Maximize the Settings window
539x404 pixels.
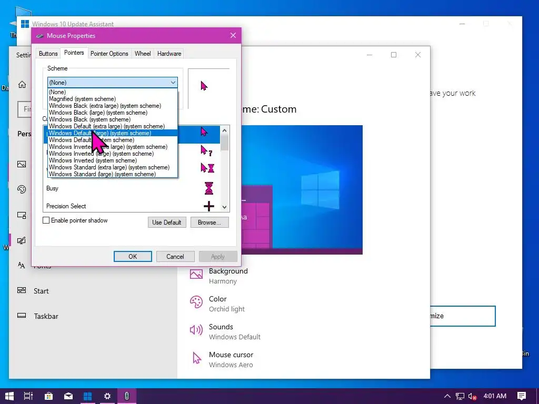[394, 55]
